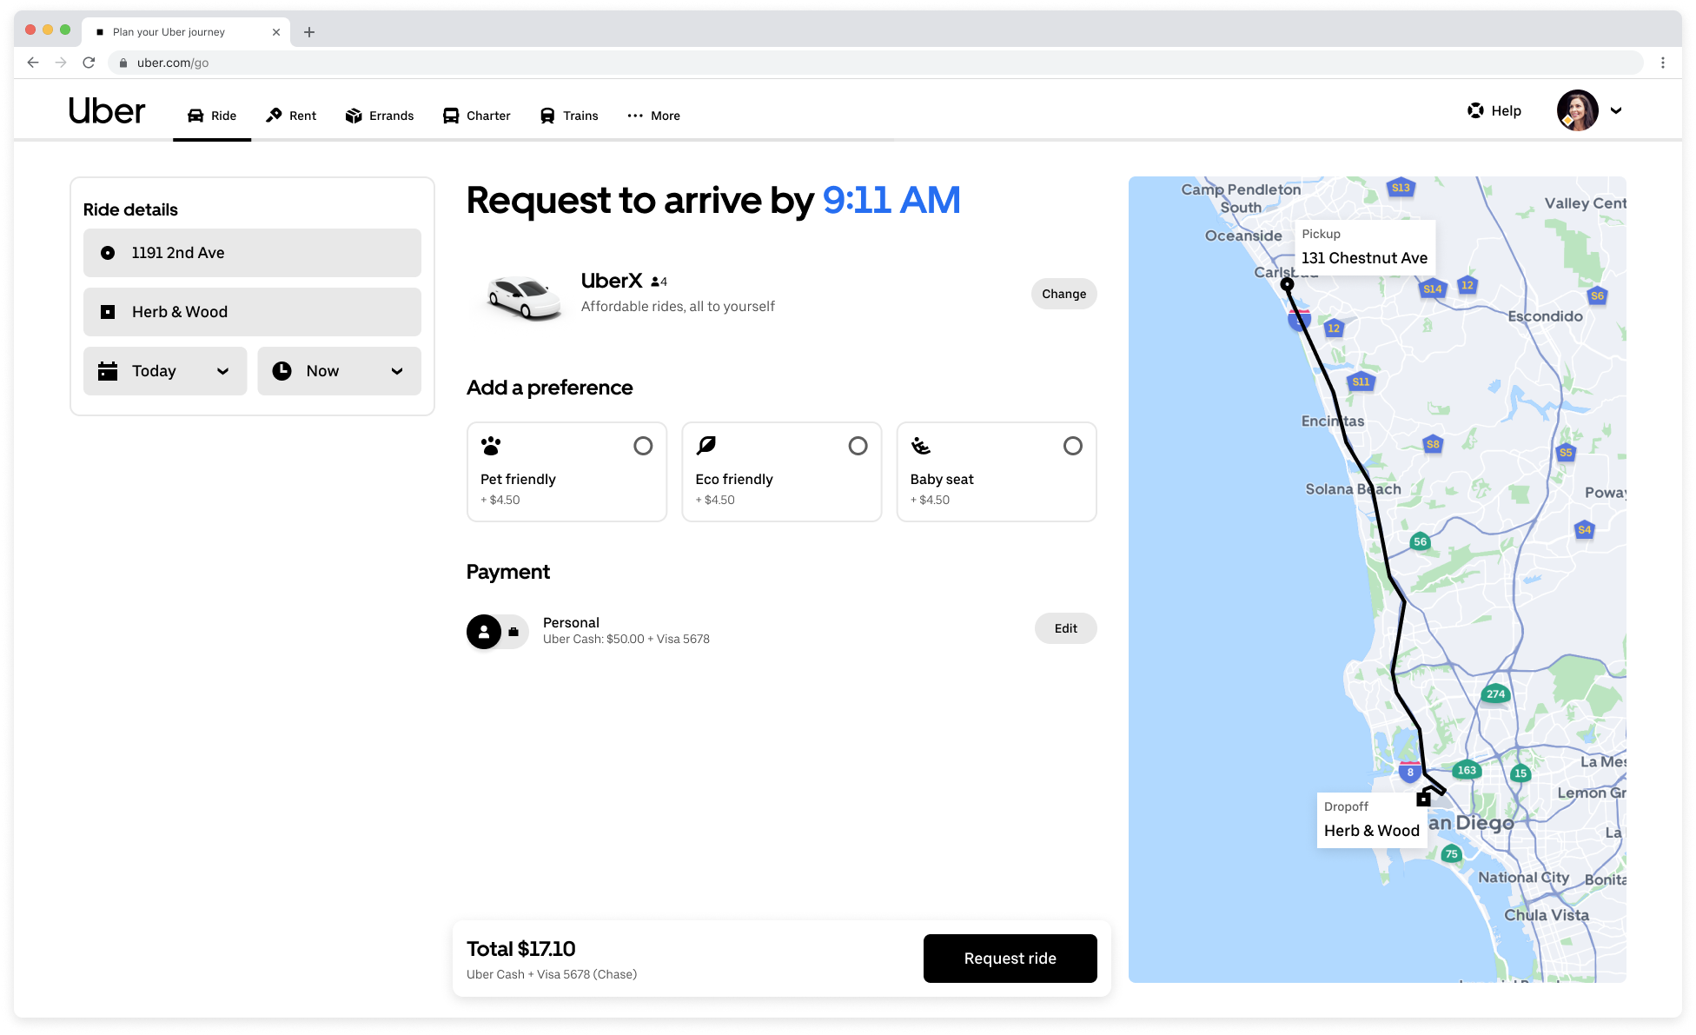Open the Charter tab
Screen dimensions: 1696x1035
[477, 116]
